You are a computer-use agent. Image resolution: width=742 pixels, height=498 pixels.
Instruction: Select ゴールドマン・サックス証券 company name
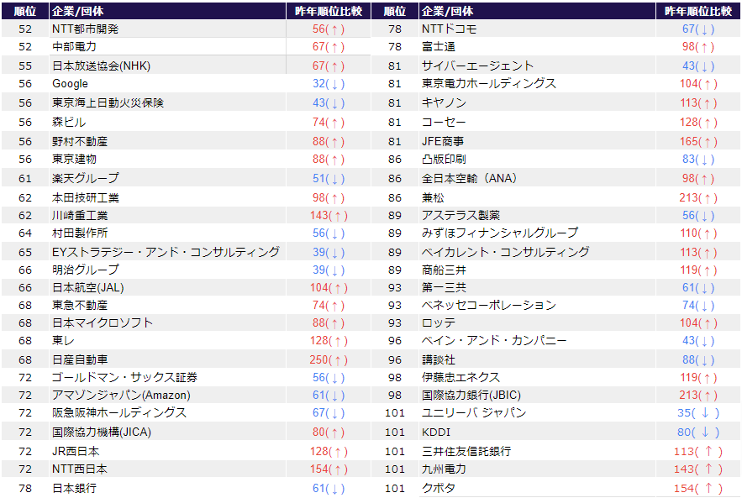(x=124, y=377)
